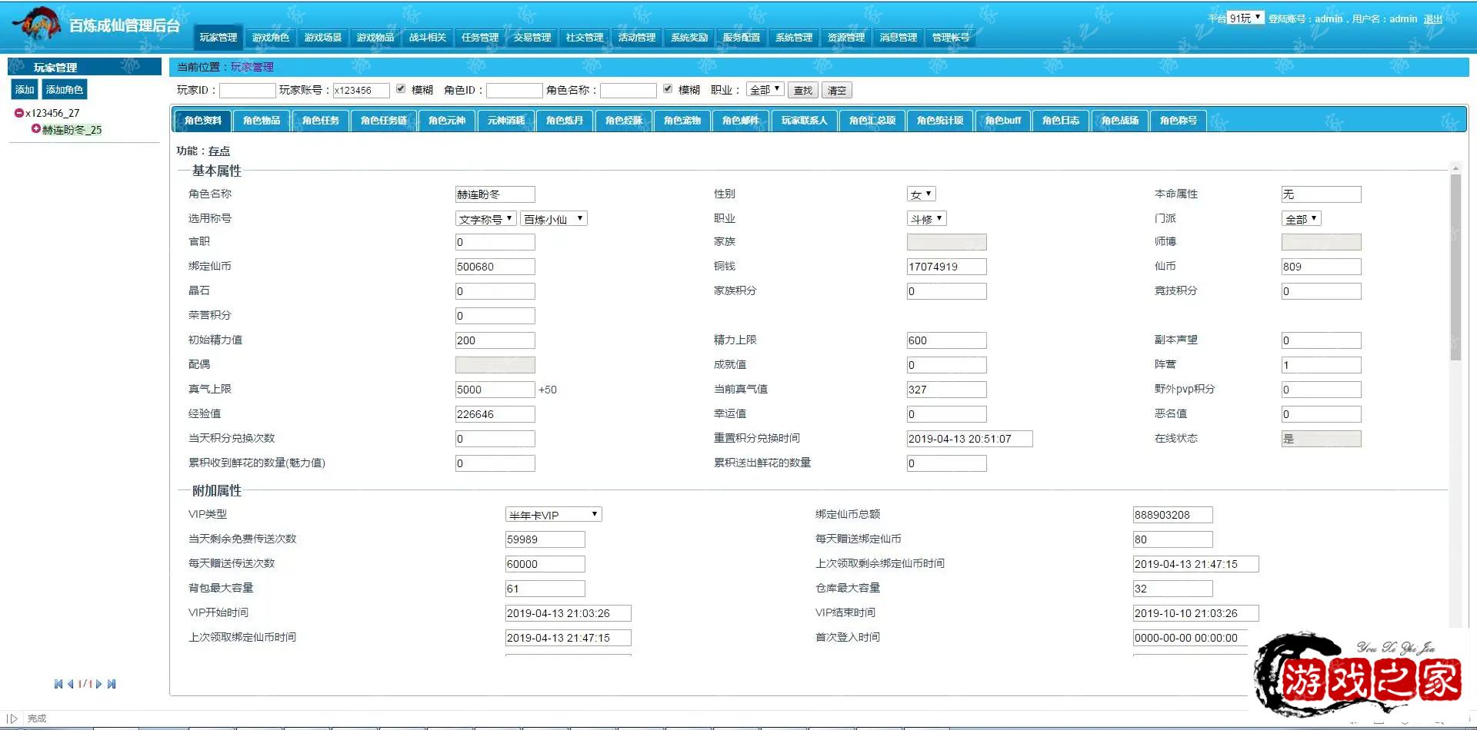Click the status bar play icon
1477x730 pixels.
(12, 718)
